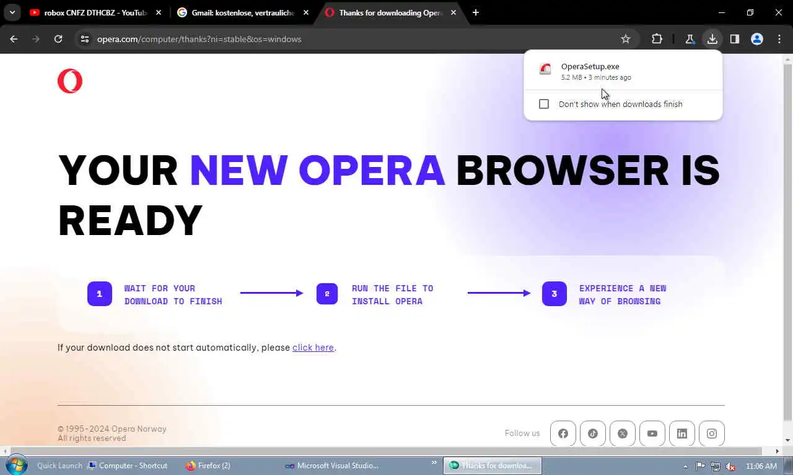This screenshot has width=793, height=475.
Task: Open Action Center flag tray icon
Action: (x=700, y=466)
